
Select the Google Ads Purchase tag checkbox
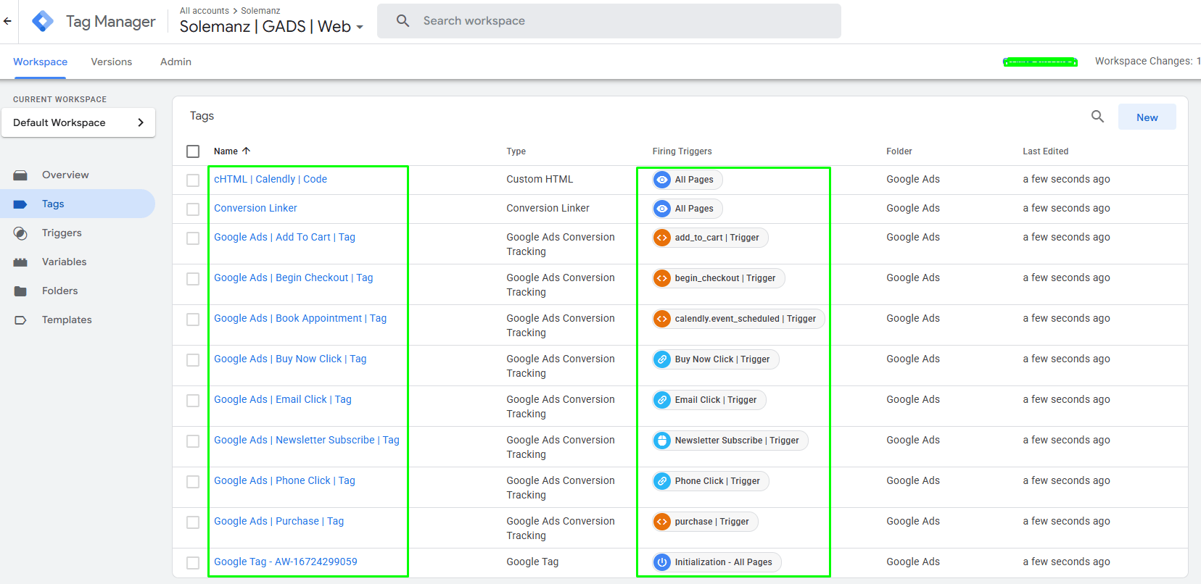[x=193, y=522]
